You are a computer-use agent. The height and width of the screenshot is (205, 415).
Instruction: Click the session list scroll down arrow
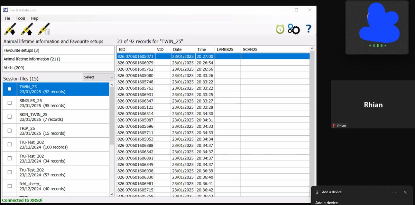click(111, 194)
